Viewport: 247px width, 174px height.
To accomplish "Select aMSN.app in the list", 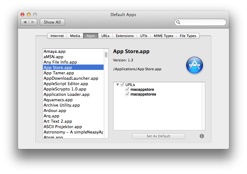I will click(x=73, y=57).
